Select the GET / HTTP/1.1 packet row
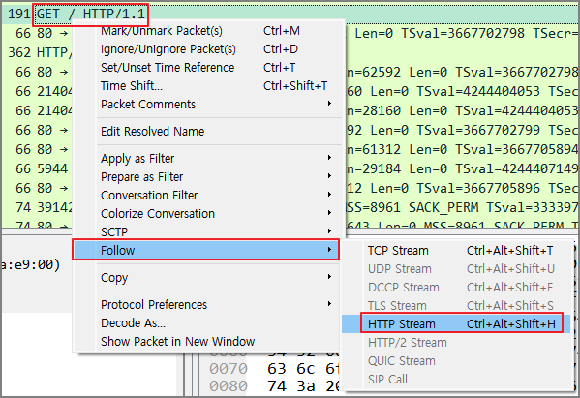Viewport: 580px width, 398px height. click(x=290, y=15)
